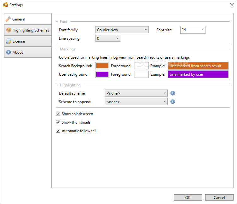The height and width of the screenshot is (204, 237).
Task: Click the palette icon for Highlighting Schemes
Action: (x=9, y=30)
